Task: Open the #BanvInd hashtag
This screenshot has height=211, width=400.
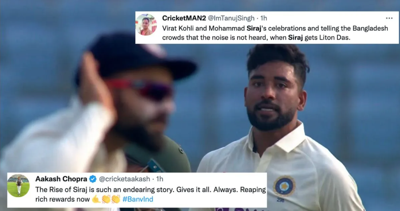Action: point(138,199)
